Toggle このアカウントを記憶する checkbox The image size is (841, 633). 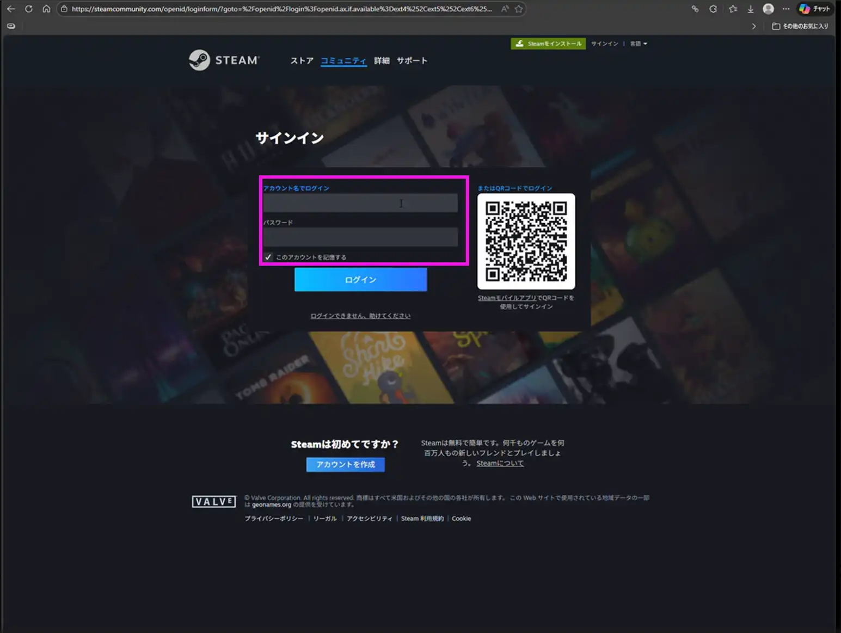268,257
